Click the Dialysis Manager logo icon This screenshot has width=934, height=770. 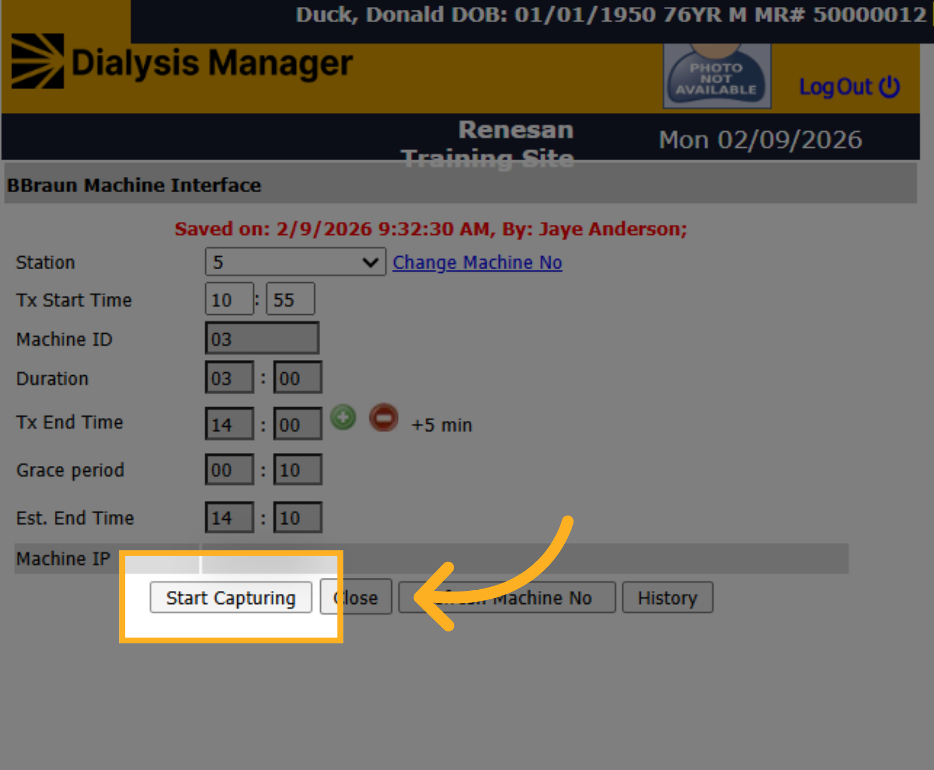point(38,61)
